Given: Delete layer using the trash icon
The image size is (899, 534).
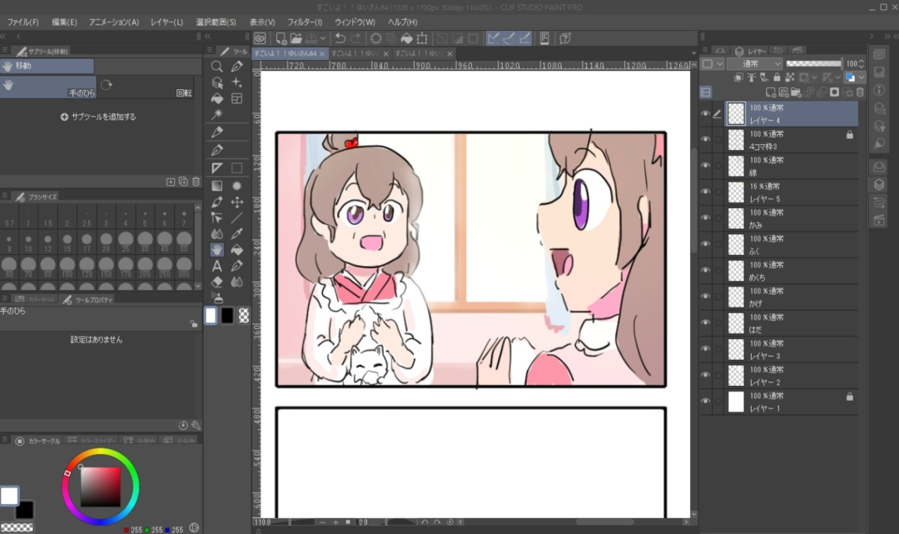Looking at the screenshot, I should click(859, 92).
